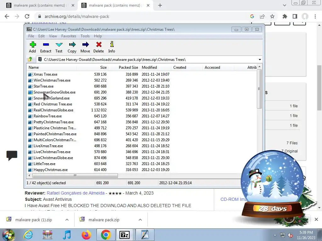Image resolution: width=322 pixels, height=241 pixels.
Task: Click the Test archive toolbar button
Action: click(59, 47)
